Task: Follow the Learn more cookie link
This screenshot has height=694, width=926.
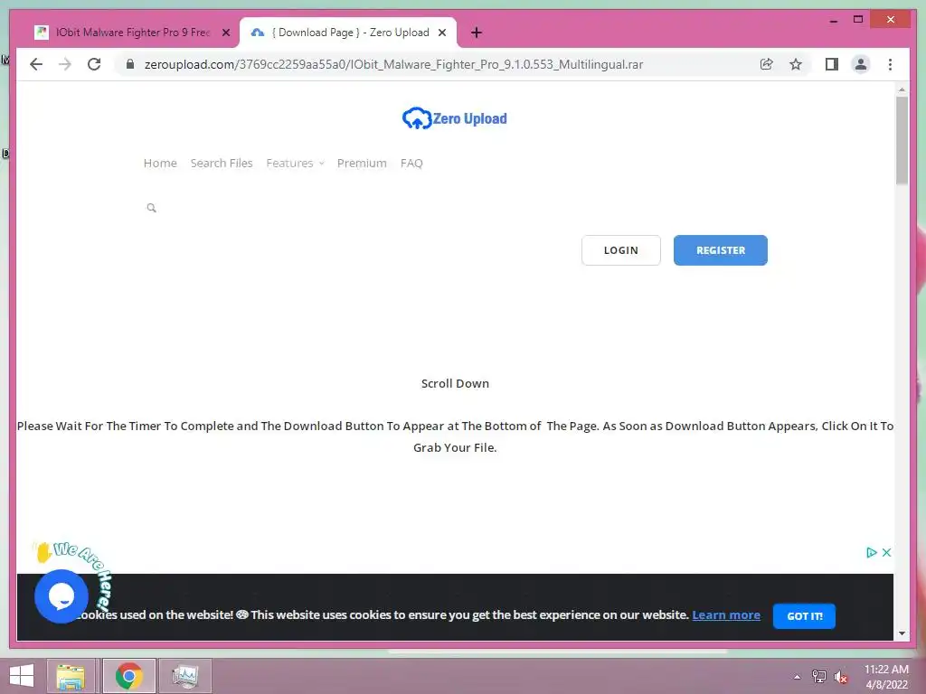Action: pos(726,614)
